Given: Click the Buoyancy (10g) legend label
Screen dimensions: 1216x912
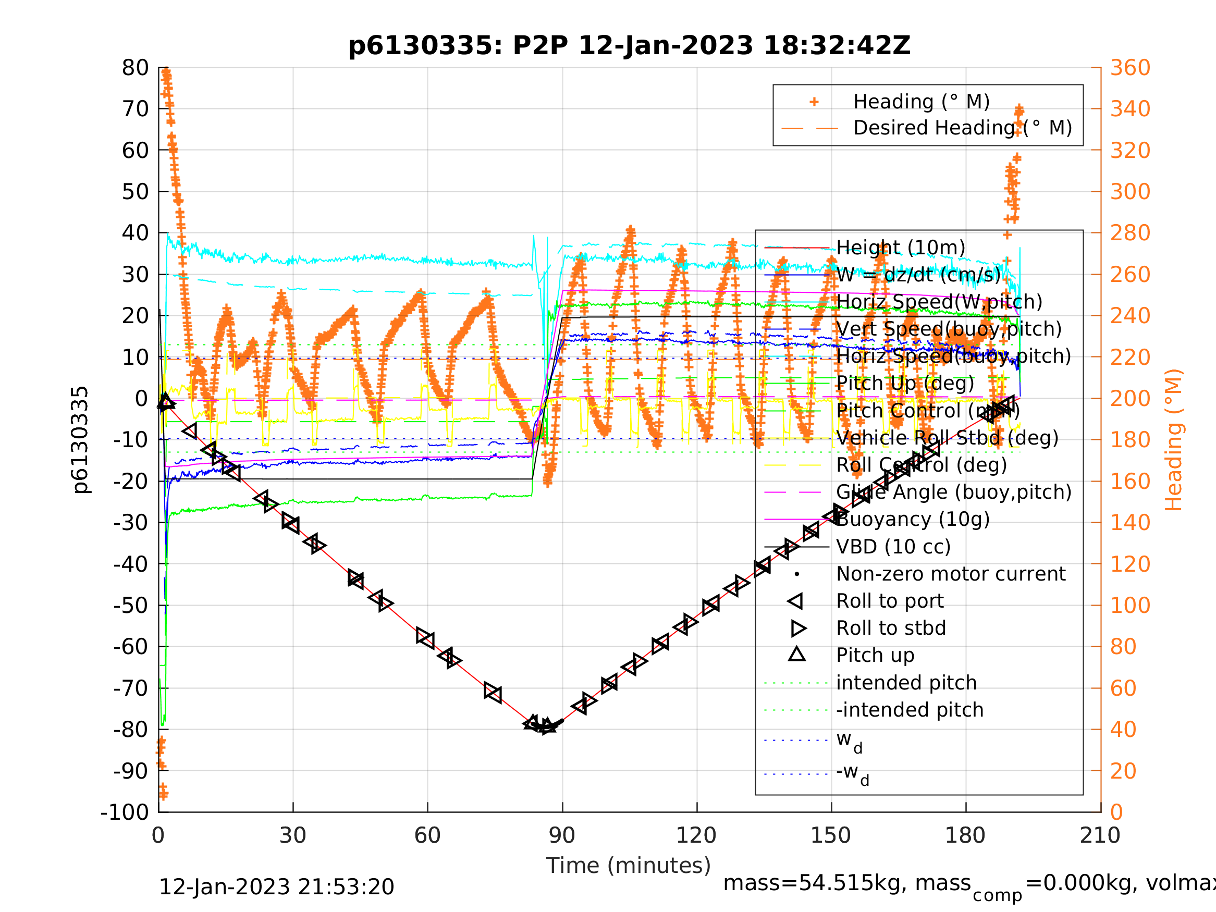Looking at the screenshot, I should 913,519.
